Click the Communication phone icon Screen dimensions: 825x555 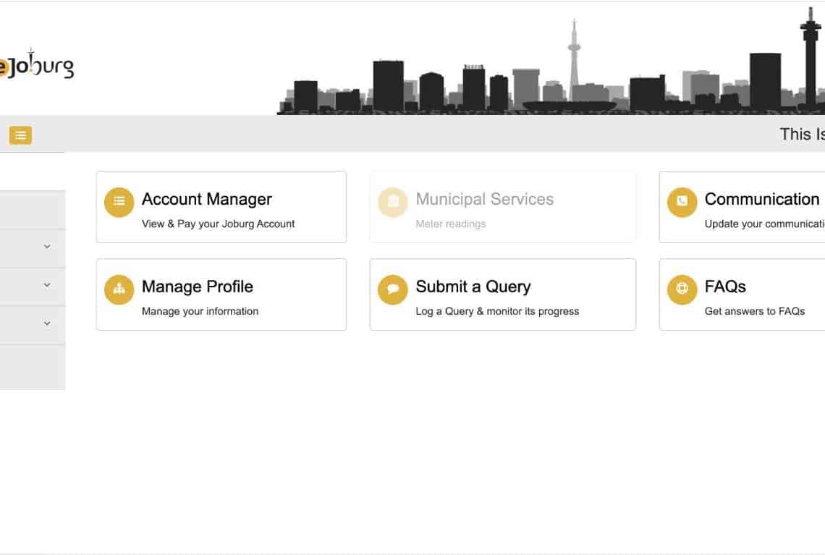682,203
